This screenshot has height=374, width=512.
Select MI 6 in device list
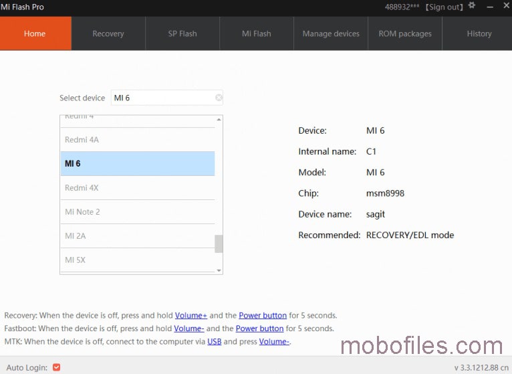point(138,163)
